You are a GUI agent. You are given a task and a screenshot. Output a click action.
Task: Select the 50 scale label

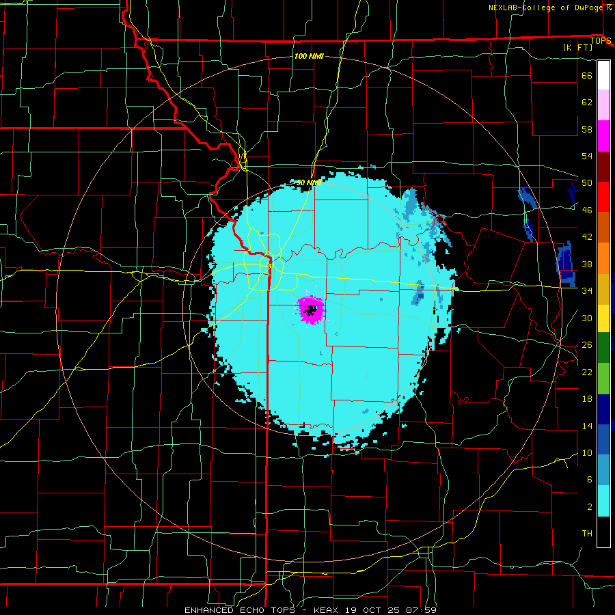[587, 182]
